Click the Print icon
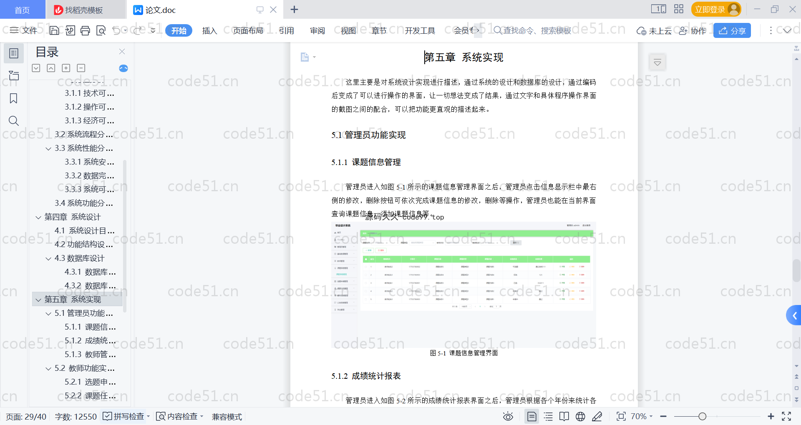Viewport: 801px width, 425px height. coord(85,30)
